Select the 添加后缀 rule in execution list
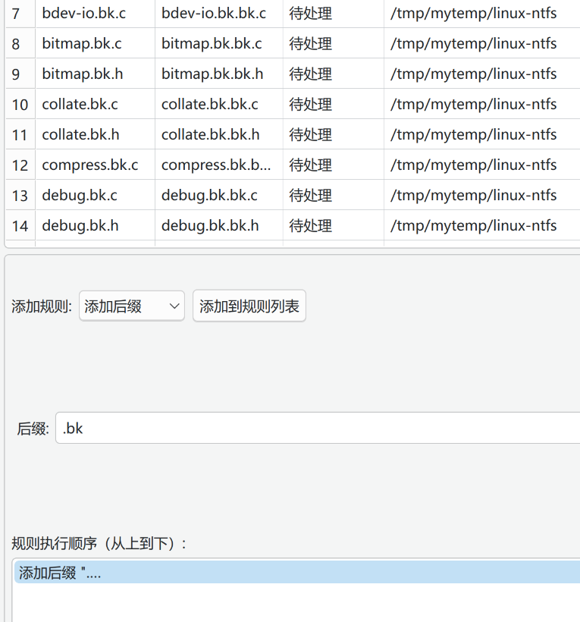Viewport: 580px width, 622px height. (297, 573)
